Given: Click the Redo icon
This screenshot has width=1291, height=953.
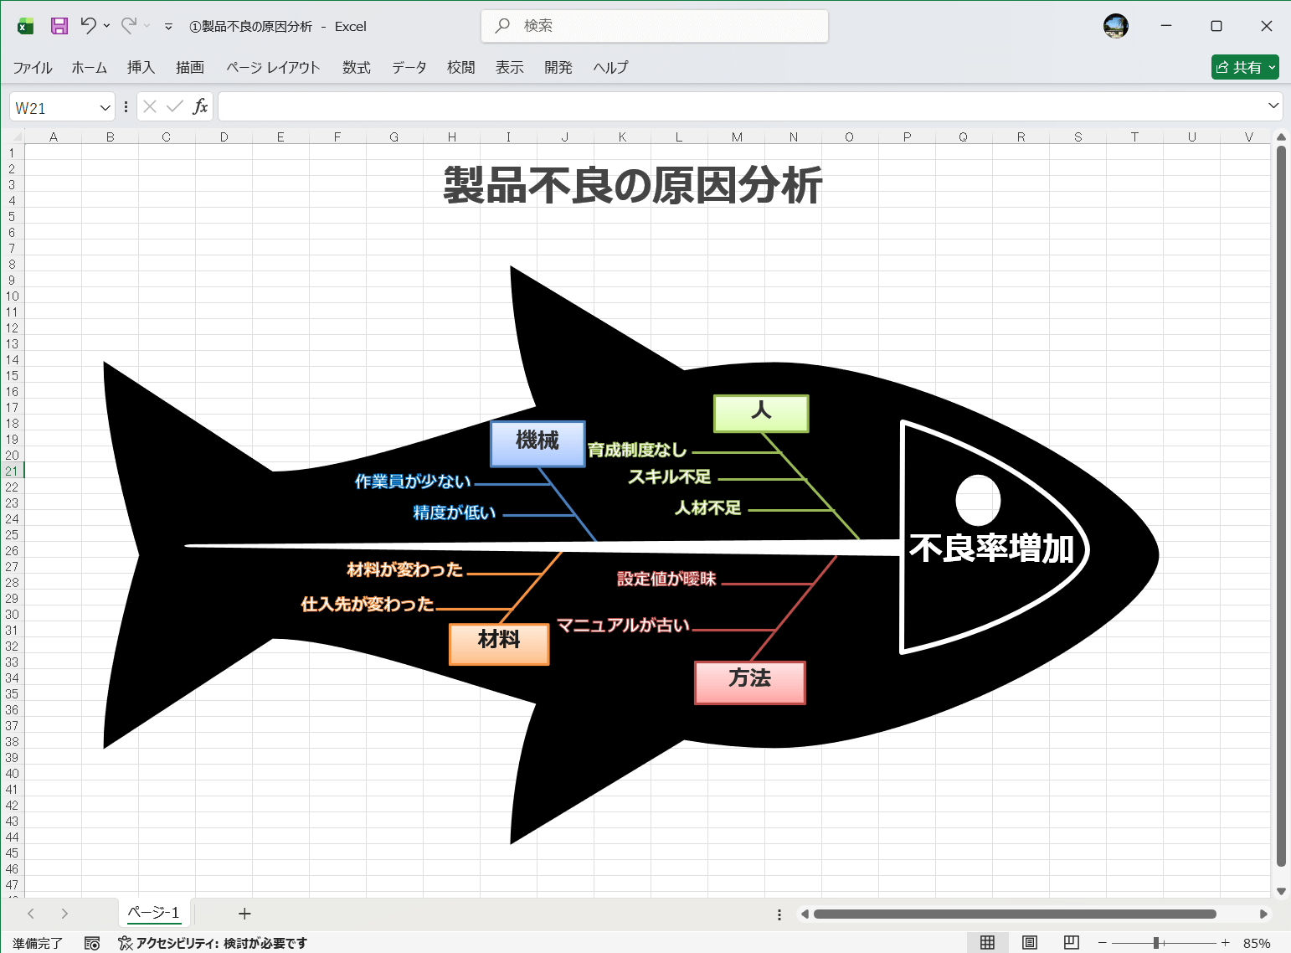Looking at the screenshot, I should tap(127, 26).
